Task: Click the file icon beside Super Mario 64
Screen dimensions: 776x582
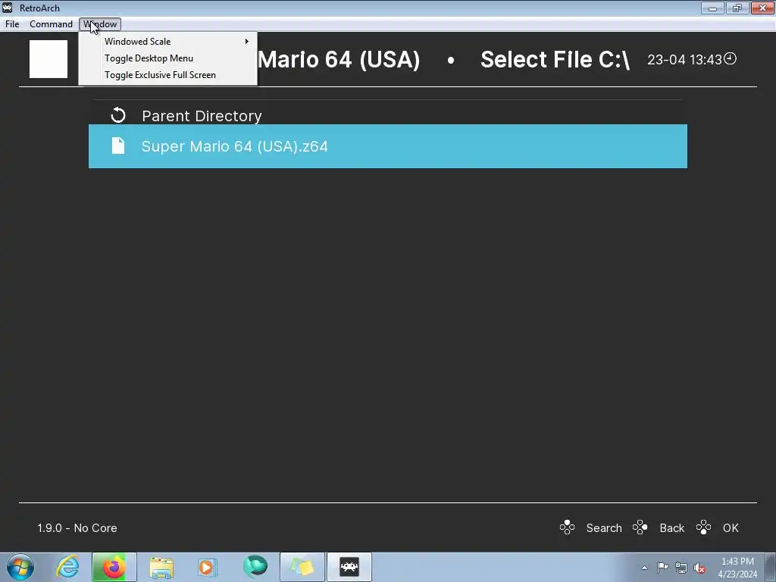Action: [x=117, y=146]
